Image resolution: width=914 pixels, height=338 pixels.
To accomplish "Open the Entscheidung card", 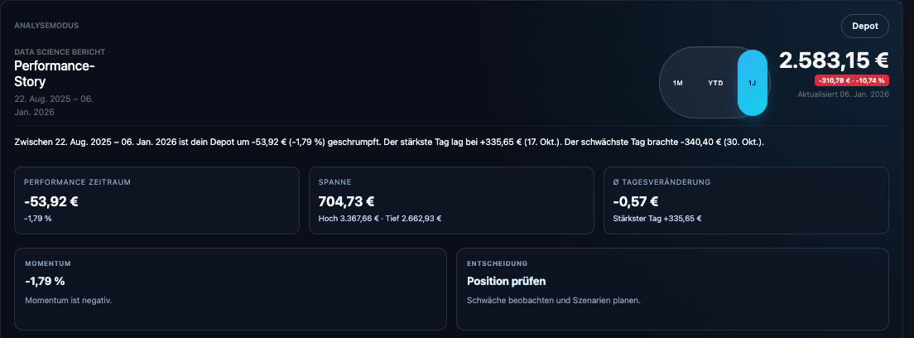I will [672, 288].
